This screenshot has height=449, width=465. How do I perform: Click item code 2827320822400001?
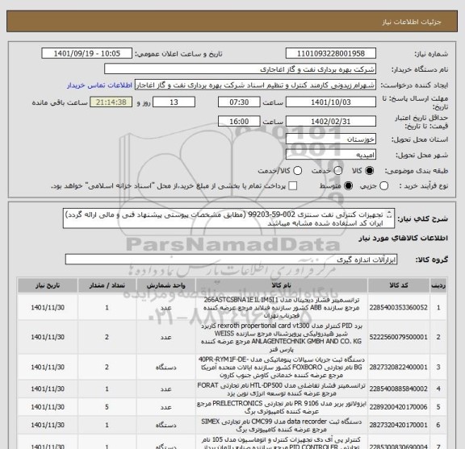coord(399,368)
